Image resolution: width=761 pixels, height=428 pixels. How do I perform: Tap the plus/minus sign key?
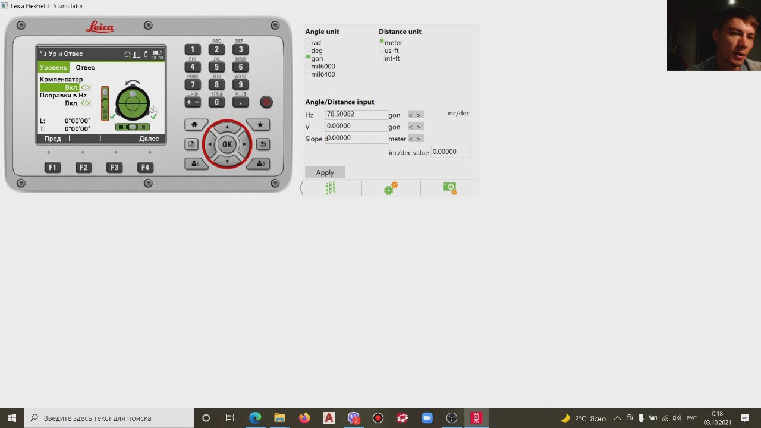tap(193, 102)
